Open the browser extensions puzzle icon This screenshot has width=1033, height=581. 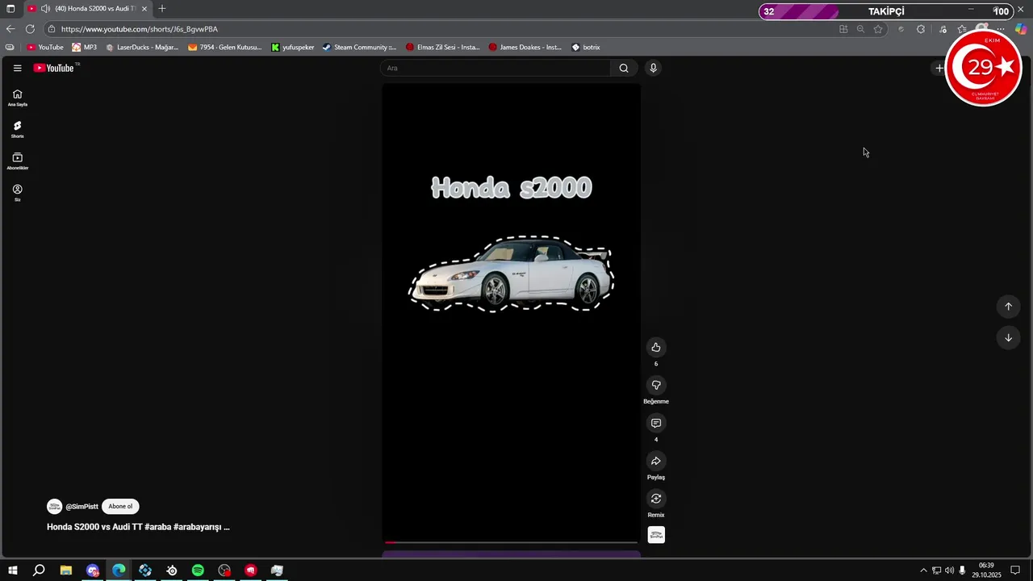coord(921,29)
